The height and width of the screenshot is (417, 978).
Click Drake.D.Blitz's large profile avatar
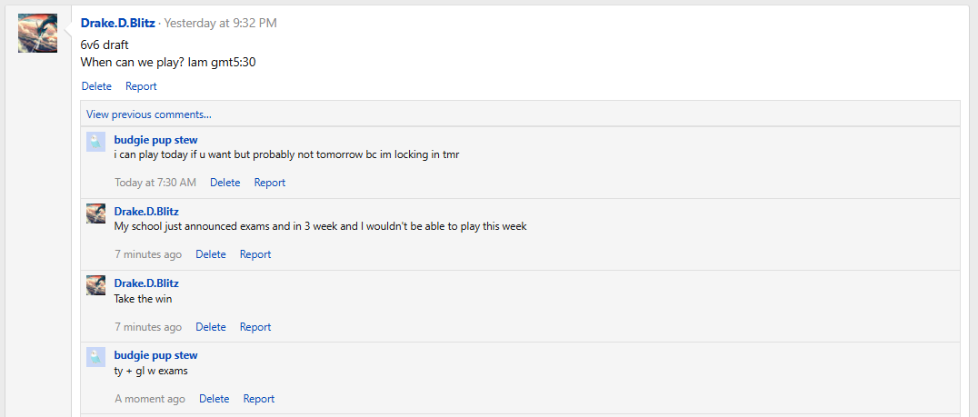[37, 33]
